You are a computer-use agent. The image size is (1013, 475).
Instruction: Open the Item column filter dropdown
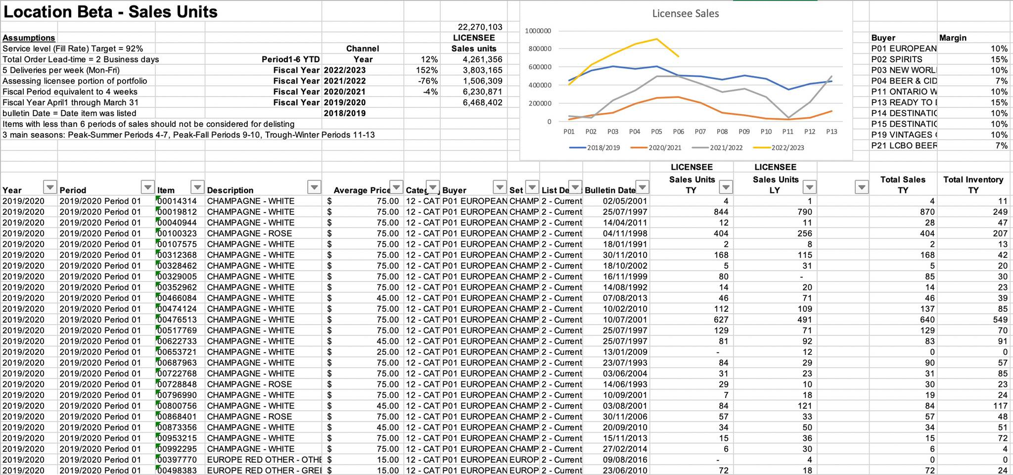point(197,187)
